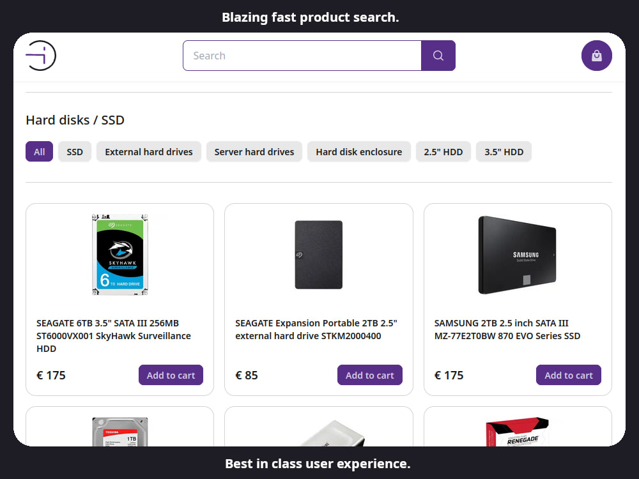639x479 pixels.
Task: Focus the Search input field
Action: [302, 56]
